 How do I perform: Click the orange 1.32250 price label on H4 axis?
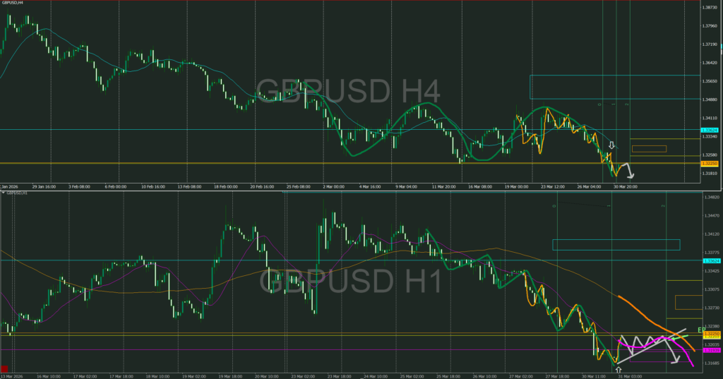coord(709,164)
